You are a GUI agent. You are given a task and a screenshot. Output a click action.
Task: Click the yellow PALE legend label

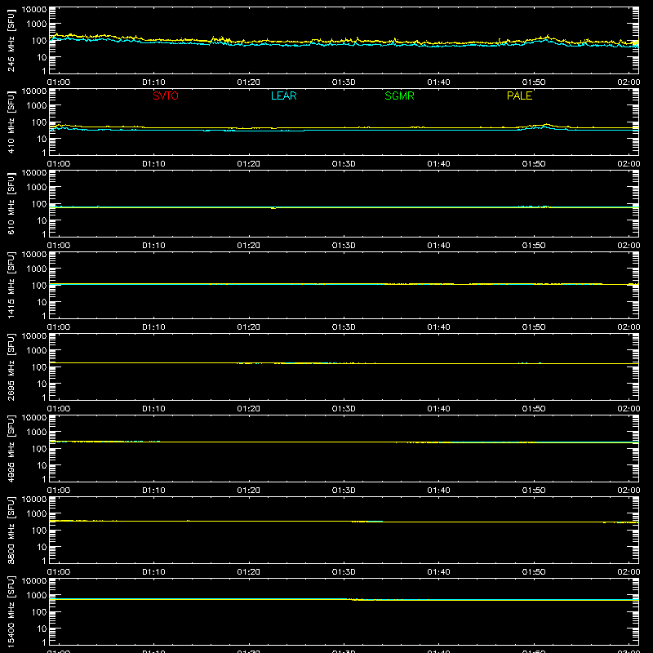[x=519, y=96]
